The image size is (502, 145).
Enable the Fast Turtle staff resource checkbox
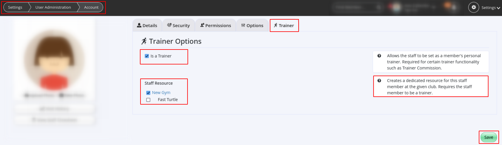coord(148,100)
